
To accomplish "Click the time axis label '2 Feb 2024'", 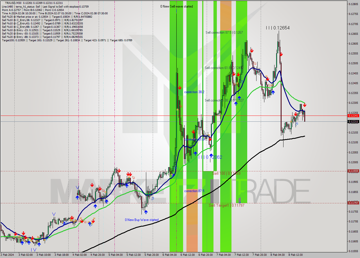I will click(x=8, y=255).
